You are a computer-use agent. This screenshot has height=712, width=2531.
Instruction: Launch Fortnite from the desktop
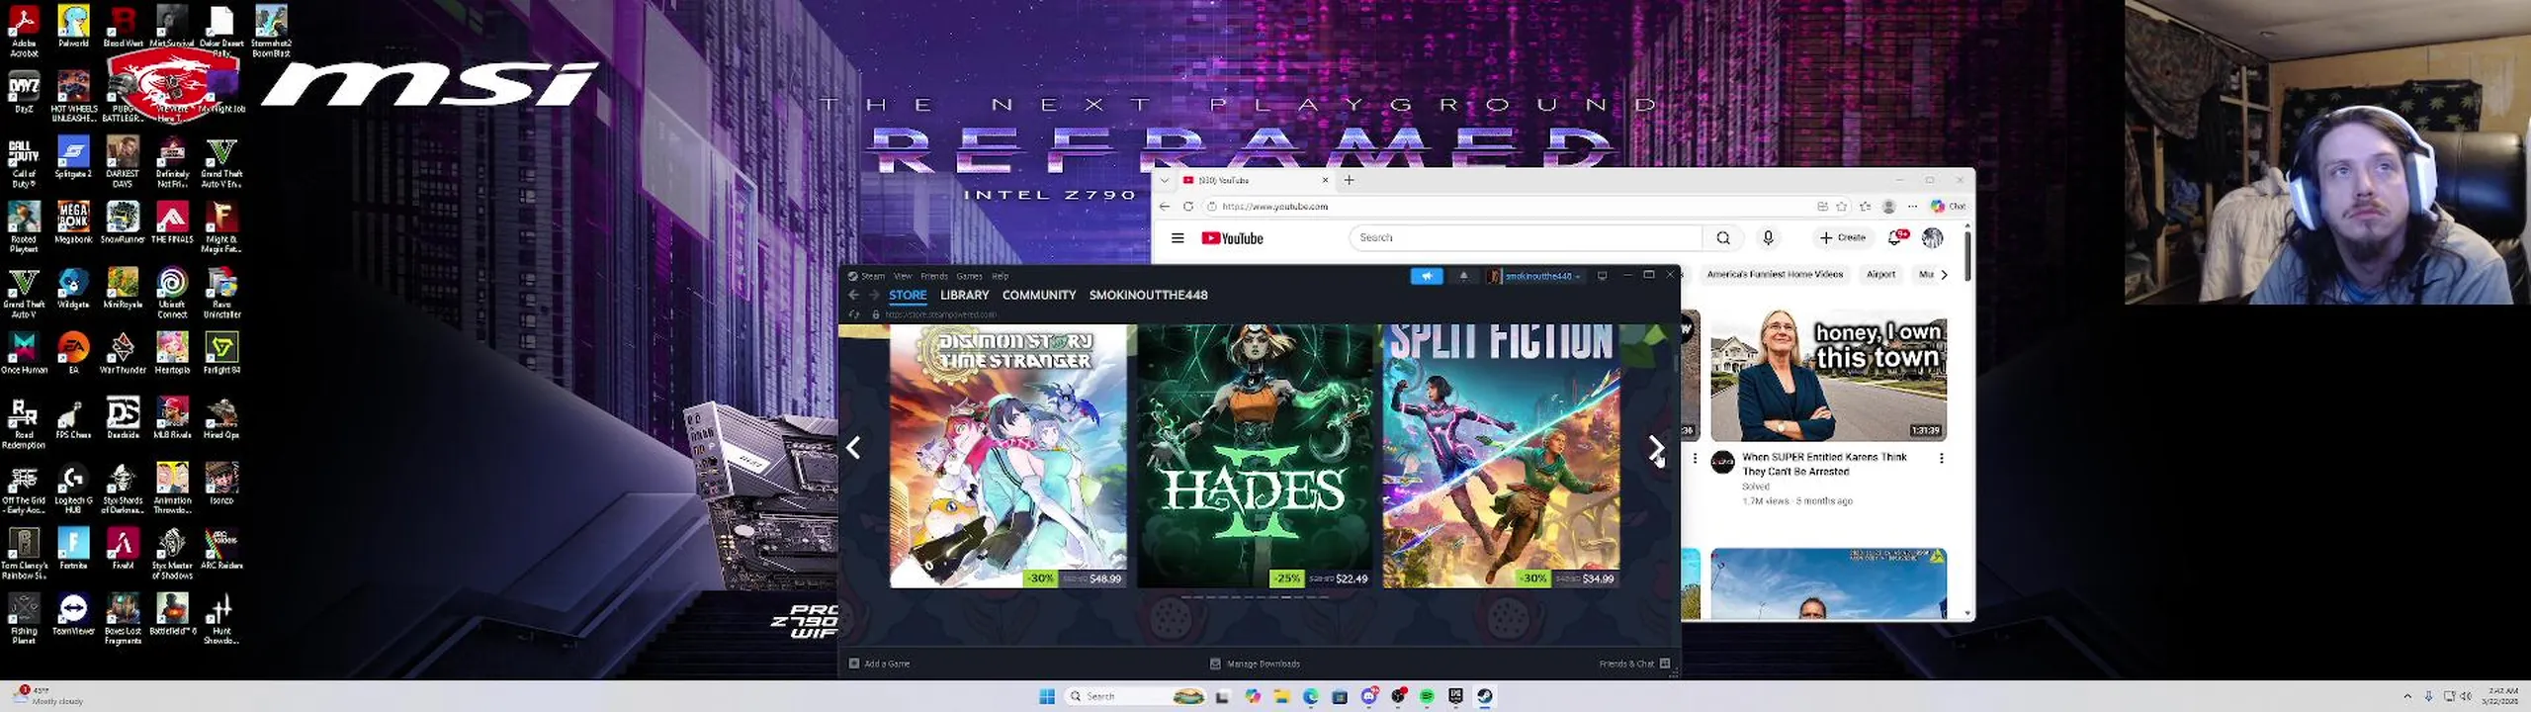(73, 549)
